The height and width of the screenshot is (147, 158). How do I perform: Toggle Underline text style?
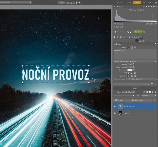135,73
